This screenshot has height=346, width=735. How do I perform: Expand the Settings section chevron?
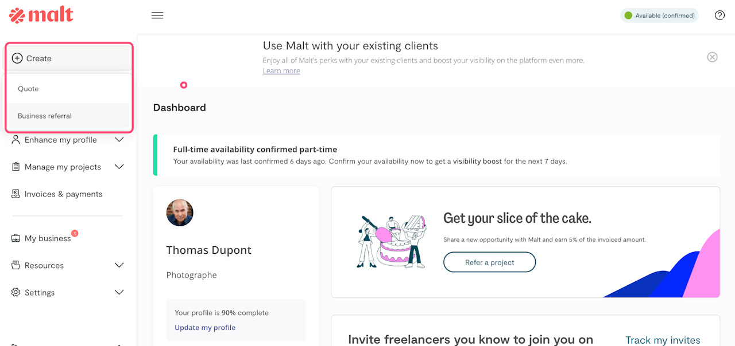point(119,293)
